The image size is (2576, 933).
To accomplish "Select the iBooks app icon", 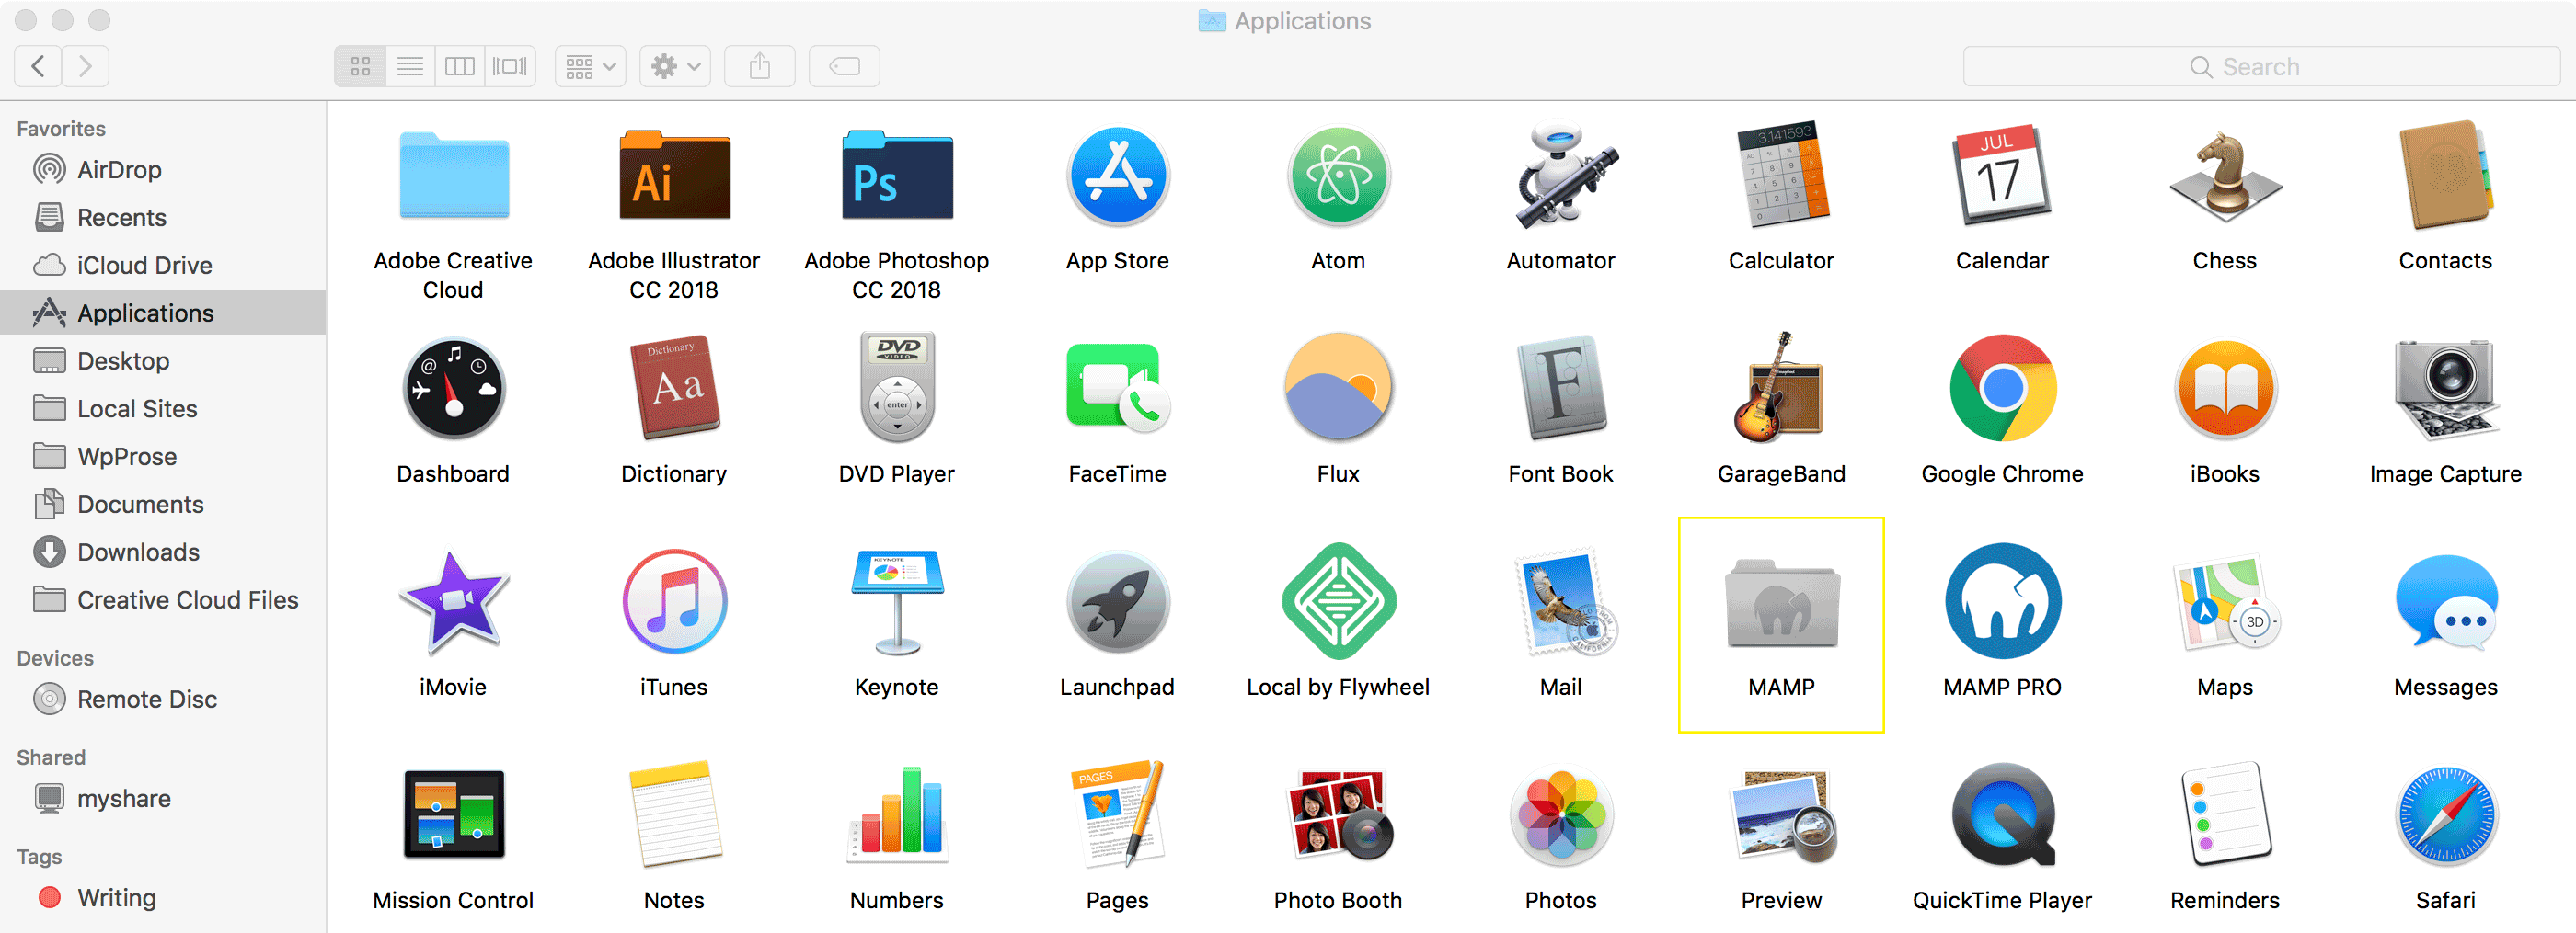I will pyautogui.click(x=2225, y=390).
